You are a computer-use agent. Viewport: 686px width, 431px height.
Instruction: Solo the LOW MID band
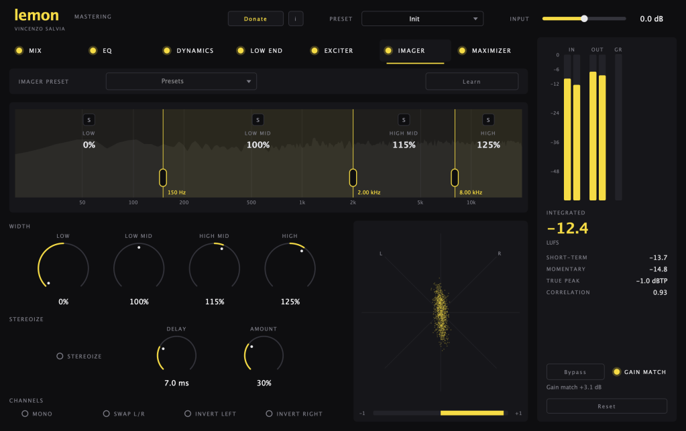coord(258,120)
